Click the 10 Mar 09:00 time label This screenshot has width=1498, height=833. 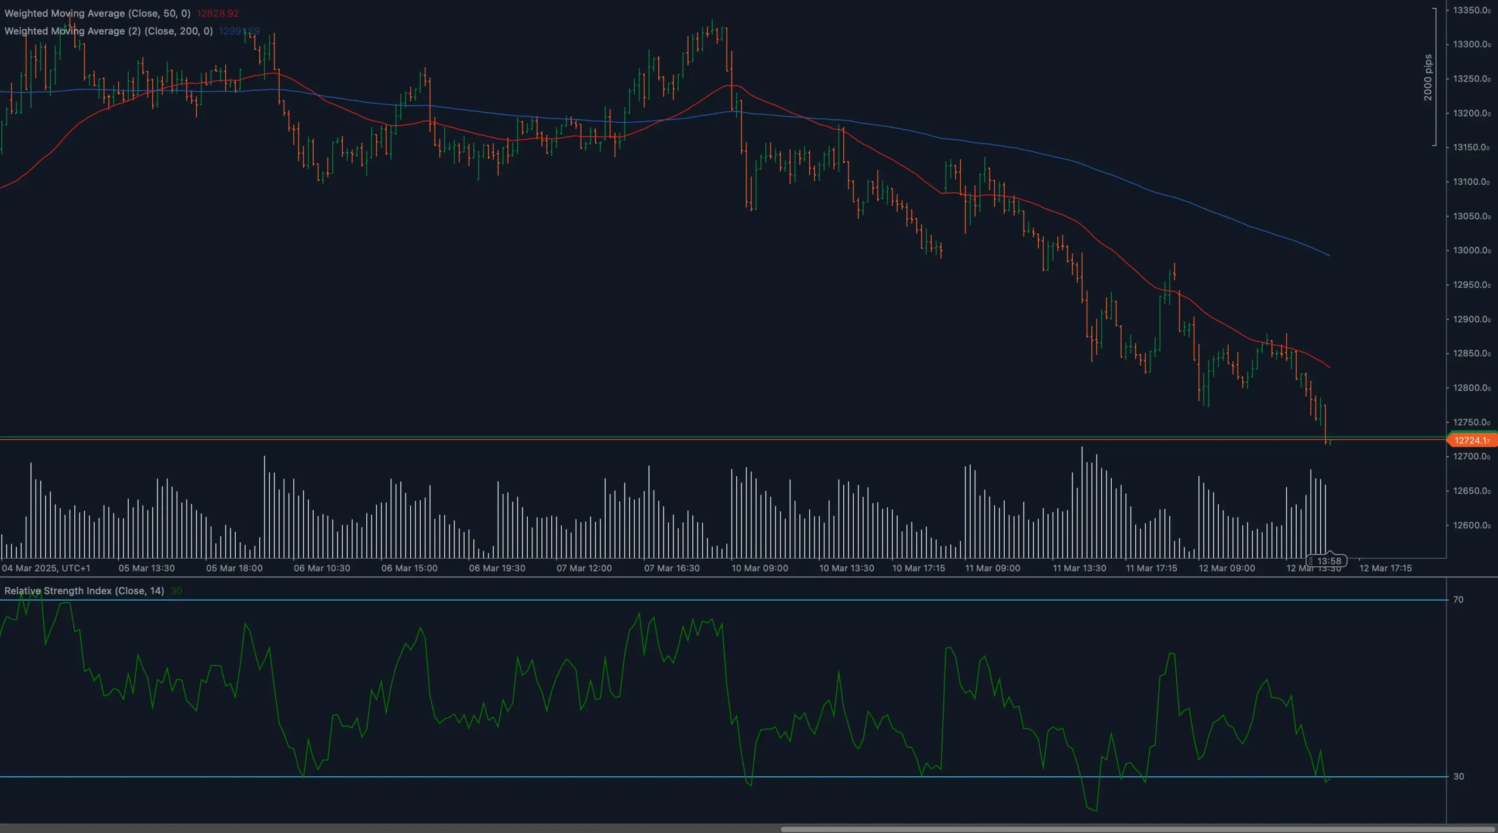tap(760, 568)
